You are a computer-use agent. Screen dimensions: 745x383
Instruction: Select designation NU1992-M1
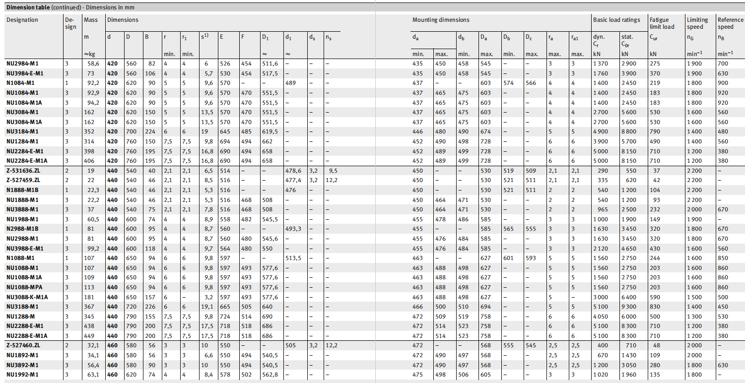coord(22,375)
